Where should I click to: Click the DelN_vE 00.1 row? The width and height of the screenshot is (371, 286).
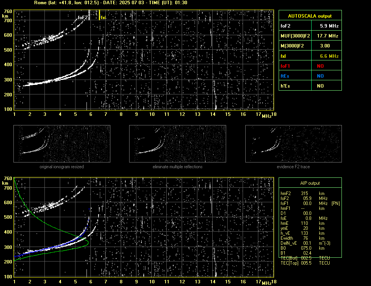(305, 243)
